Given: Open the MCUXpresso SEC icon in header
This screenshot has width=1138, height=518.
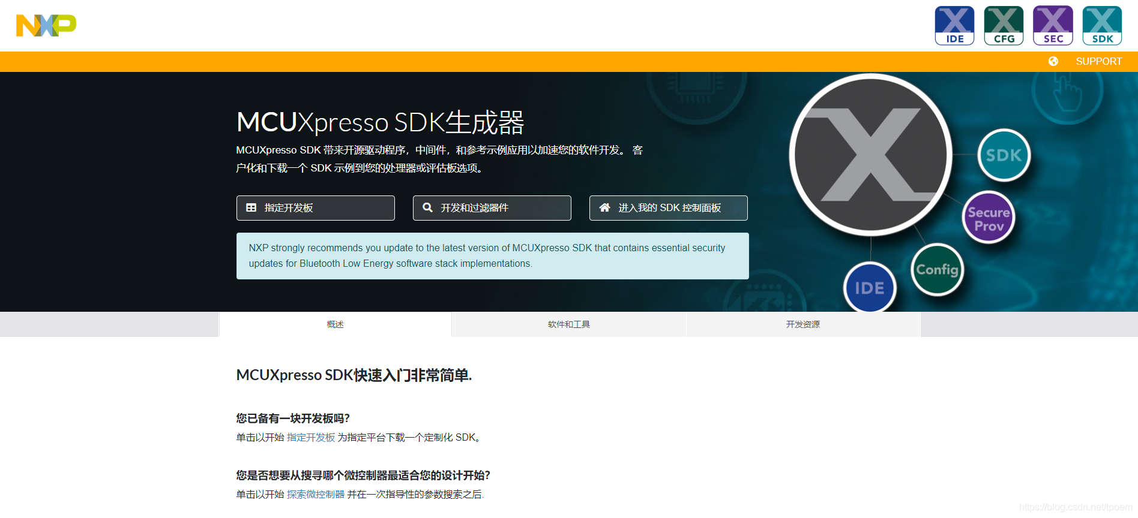Looking at the screenshot, I should click(1053, 26).
